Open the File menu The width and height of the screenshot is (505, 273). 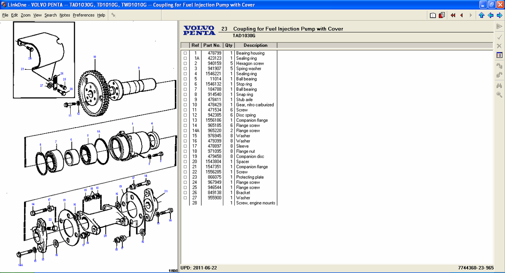tap(5, 15)
